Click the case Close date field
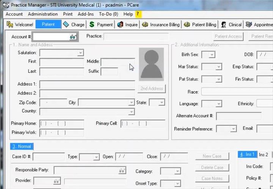Viewport: 273px width, 189px height. point(174,157)
